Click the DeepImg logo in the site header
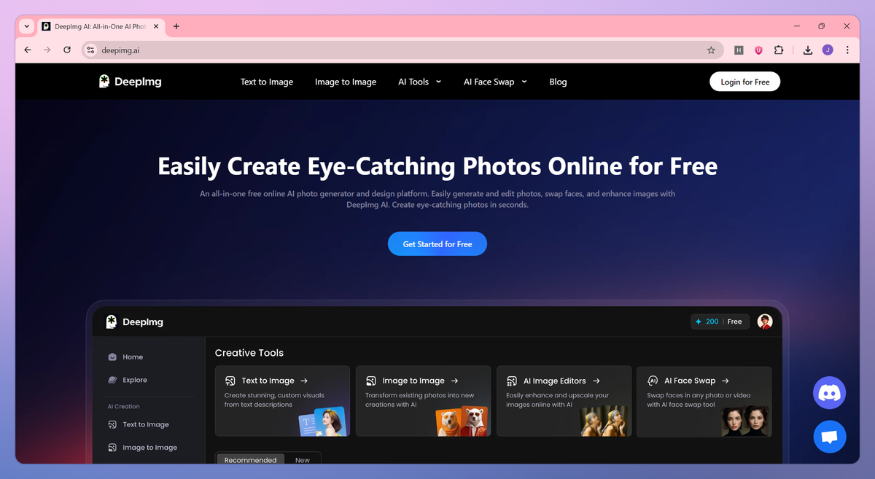875x479 pixels. point(131,82)
